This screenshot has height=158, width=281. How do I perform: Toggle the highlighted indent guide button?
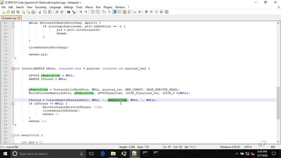[x=114, y=12]
